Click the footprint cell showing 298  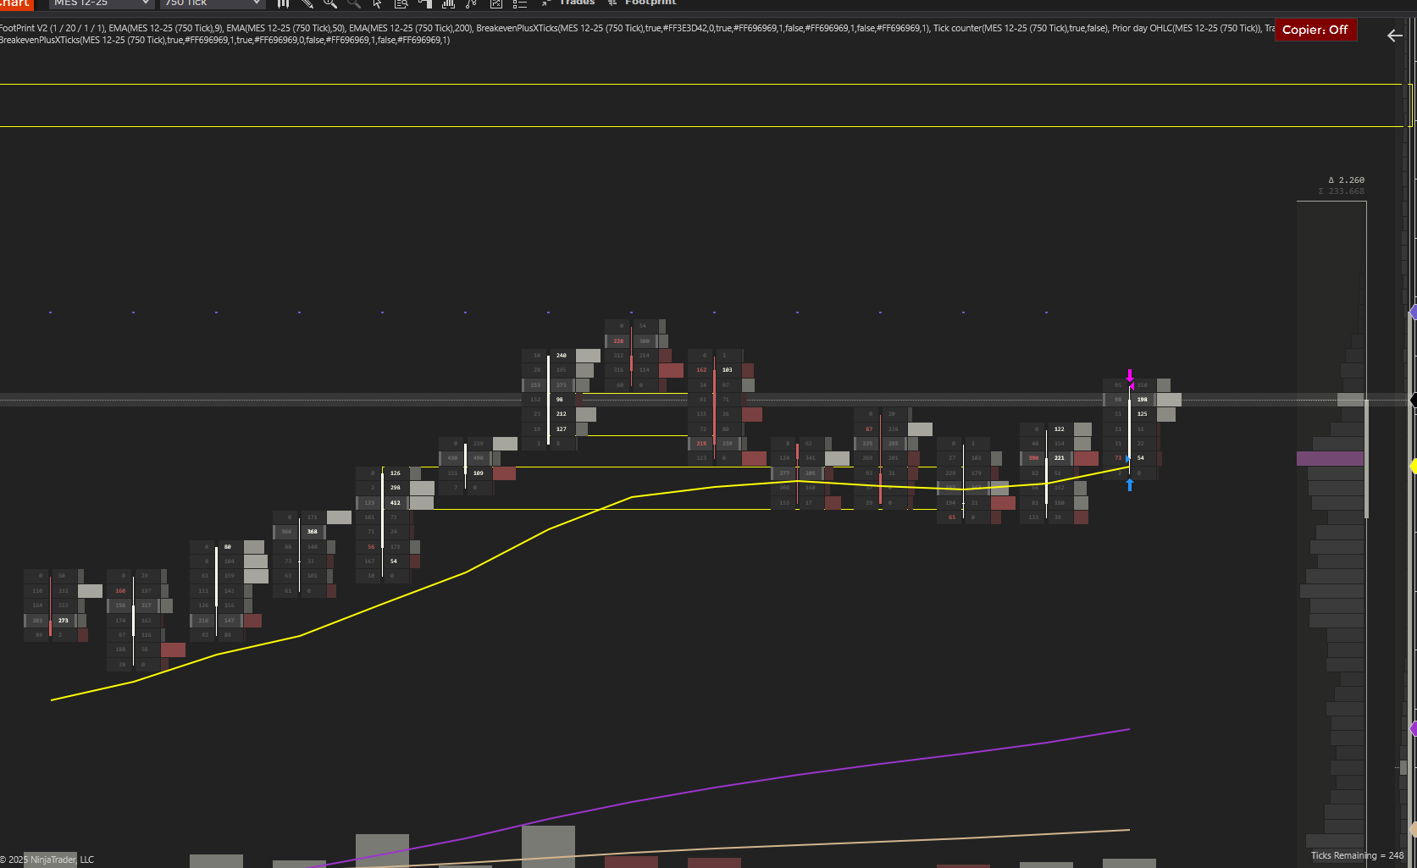point(396,488)
